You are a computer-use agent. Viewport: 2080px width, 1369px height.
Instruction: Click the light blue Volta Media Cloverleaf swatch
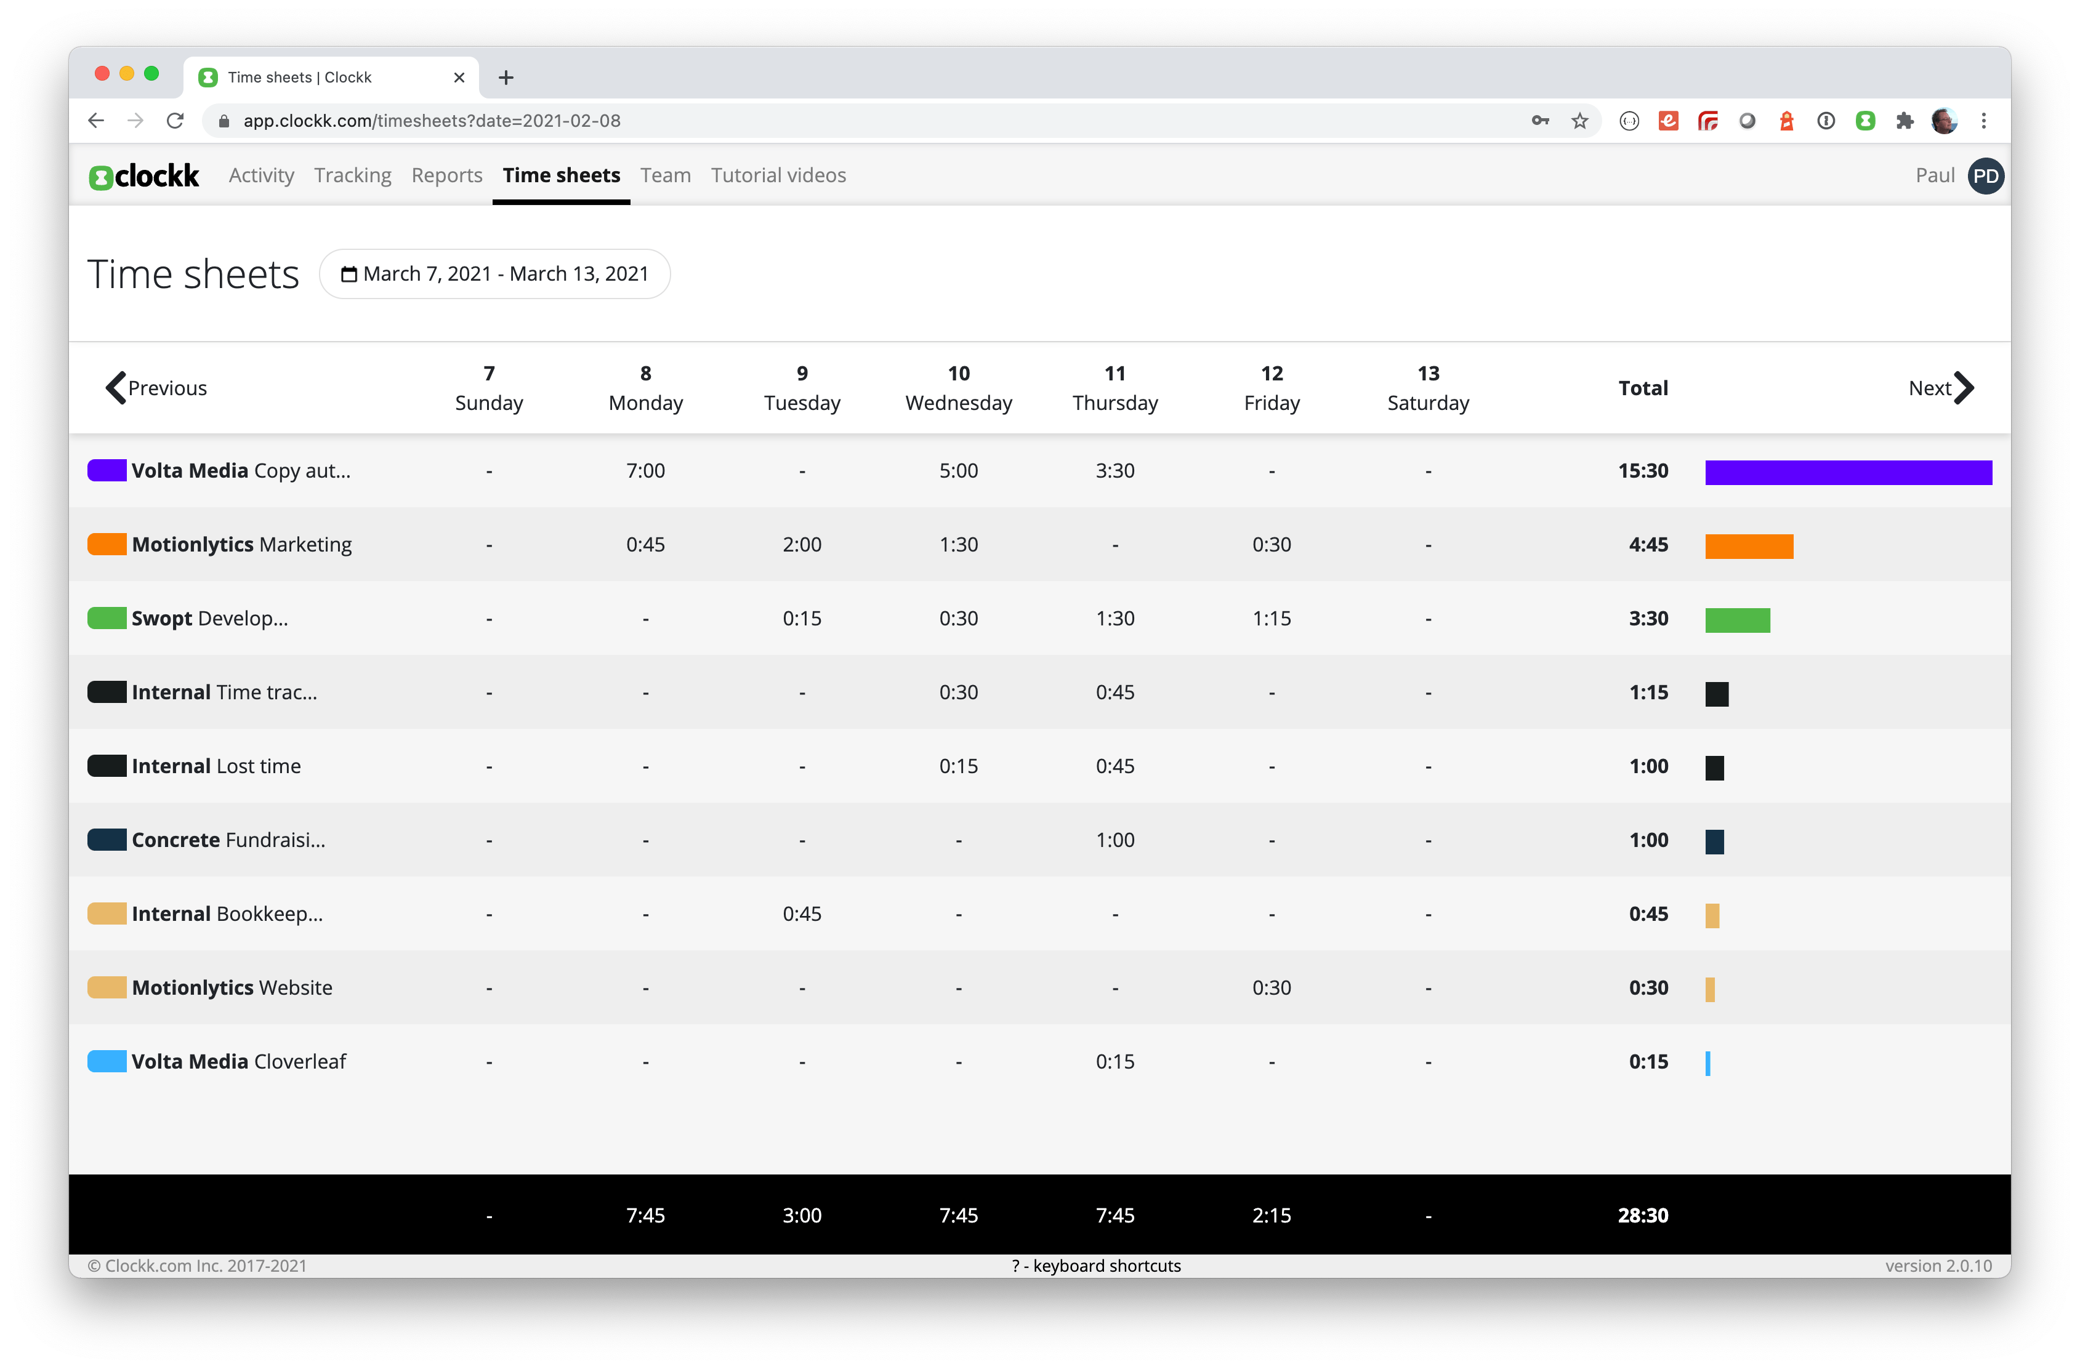(107, 1061)
